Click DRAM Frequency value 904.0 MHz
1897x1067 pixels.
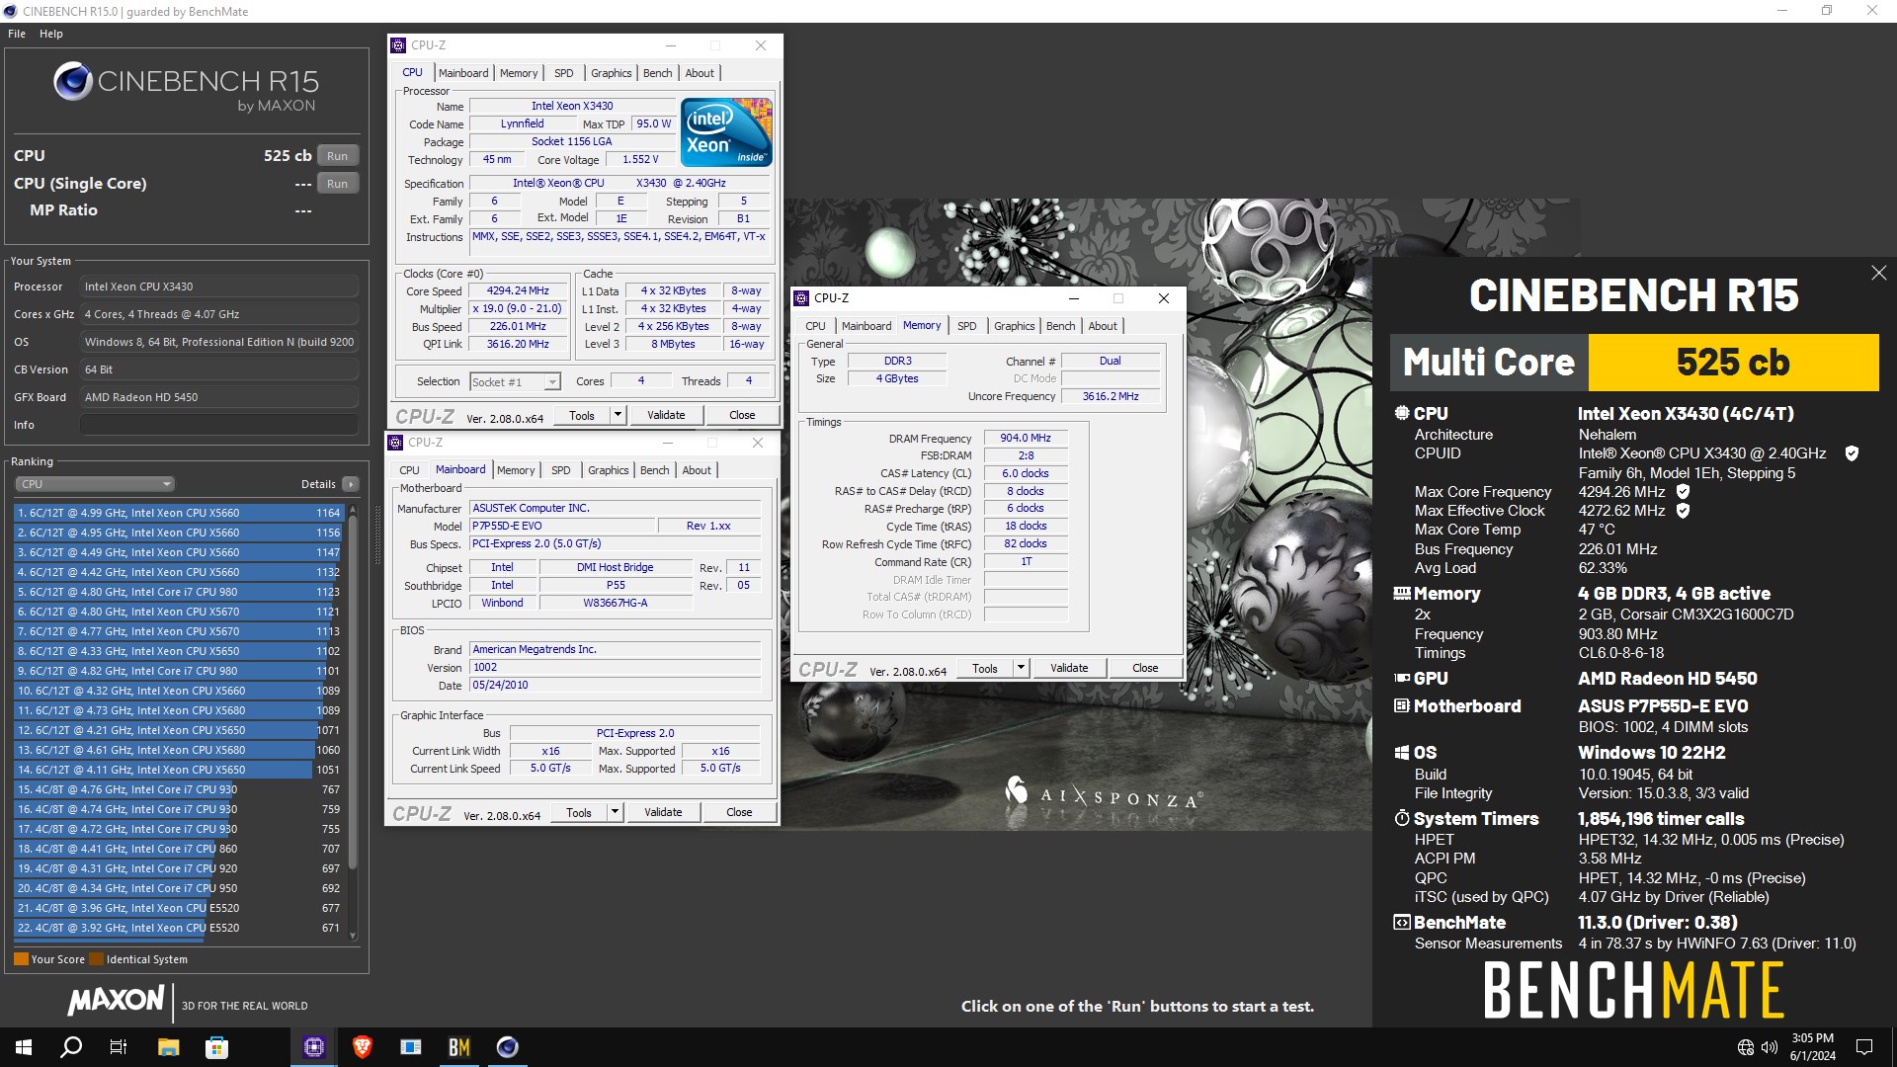pos(1026,438)
